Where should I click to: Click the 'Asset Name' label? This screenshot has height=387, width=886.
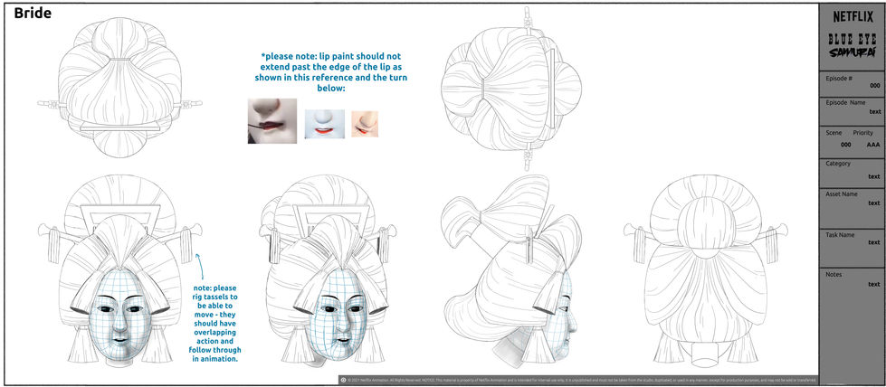(x=842, y=193)
